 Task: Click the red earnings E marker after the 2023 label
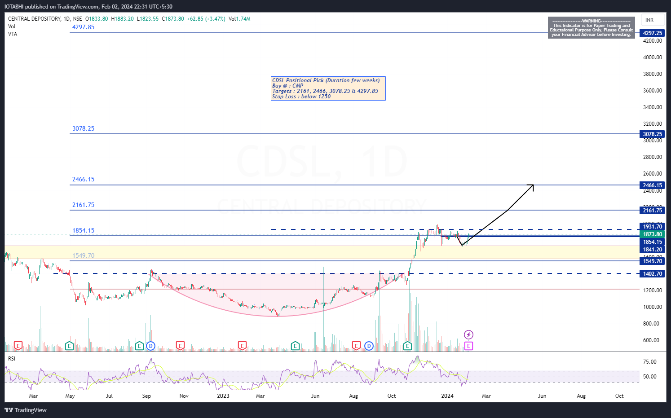(242, 346)
